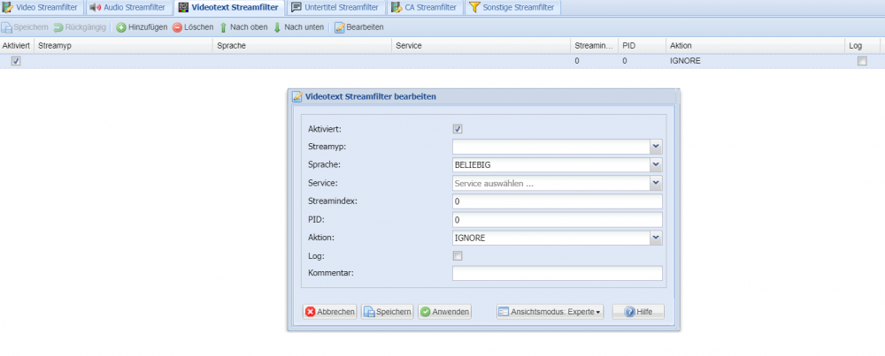Select the Videotext Streamfilter tab
Image resolution: width=885 pixels, height=356 pixels.
pyautogui.click(x=228, y=8)
